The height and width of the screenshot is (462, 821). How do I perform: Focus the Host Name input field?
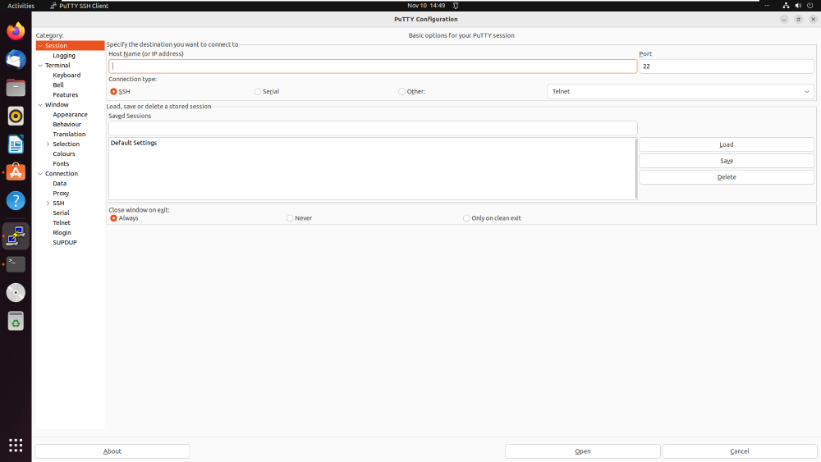(x=373, y=66)
